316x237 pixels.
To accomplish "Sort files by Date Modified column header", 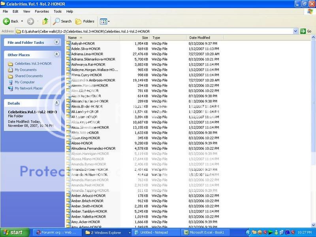I will tap(205, 38).
